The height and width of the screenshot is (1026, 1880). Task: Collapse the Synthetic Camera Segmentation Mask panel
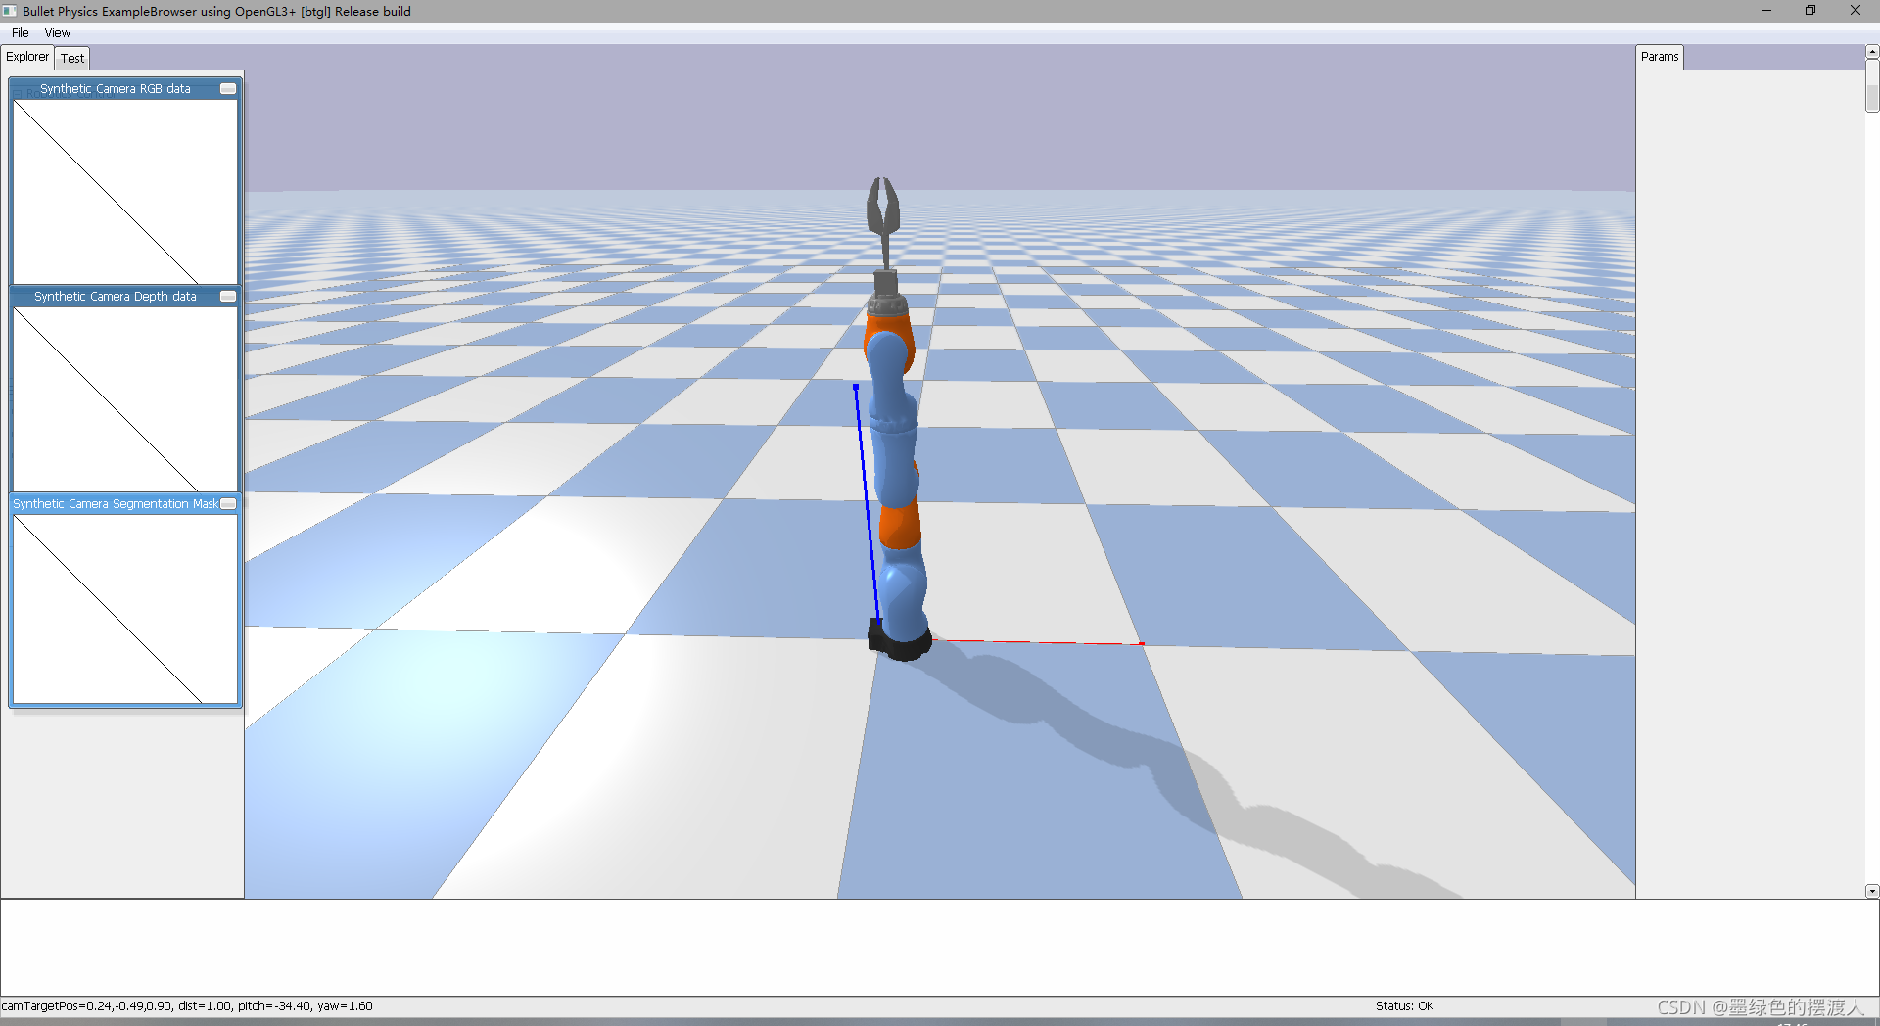(x=227, y=503)
